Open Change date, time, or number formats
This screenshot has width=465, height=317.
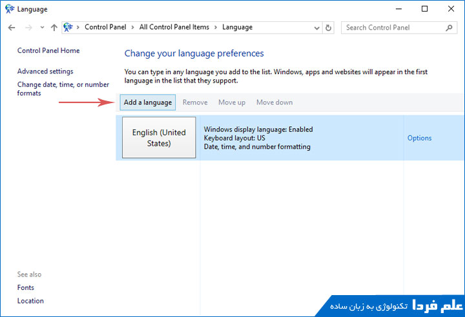pos(63,88)
